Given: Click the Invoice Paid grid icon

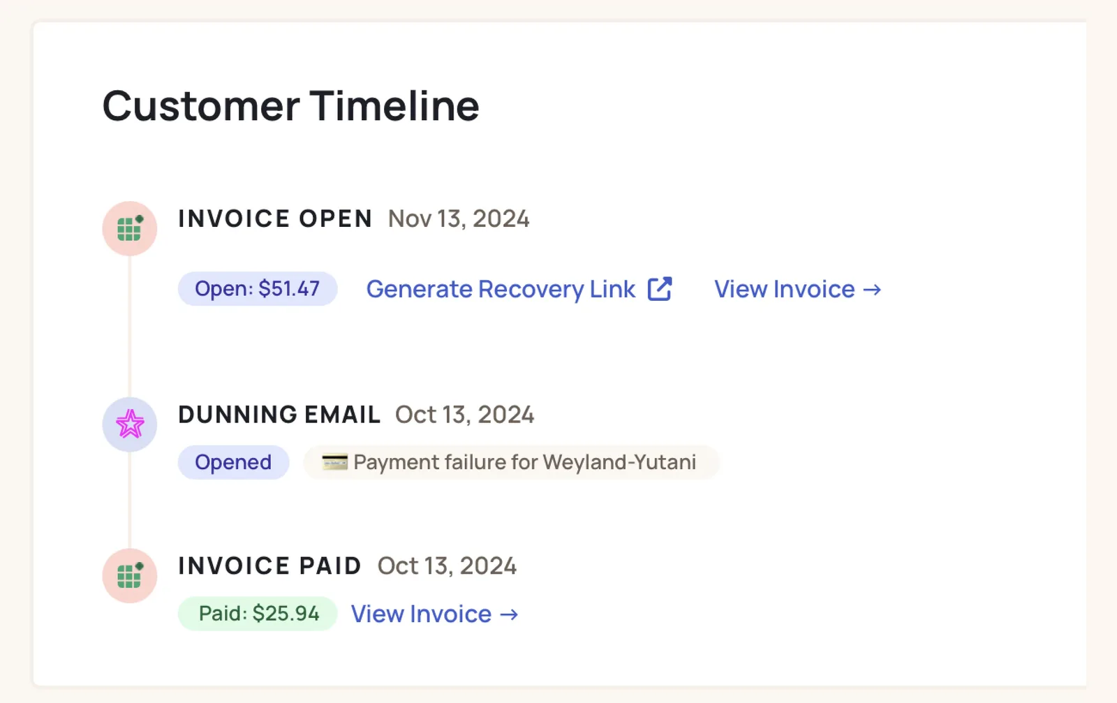Looking at the screenshot, I should pyautogui.click(x=130, y=575).
